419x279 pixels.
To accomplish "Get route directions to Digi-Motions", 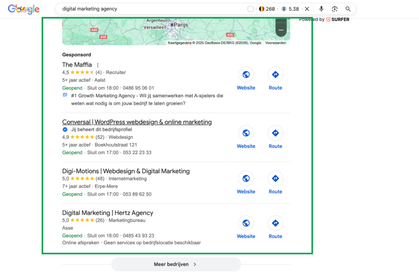I will pos(275,179).
